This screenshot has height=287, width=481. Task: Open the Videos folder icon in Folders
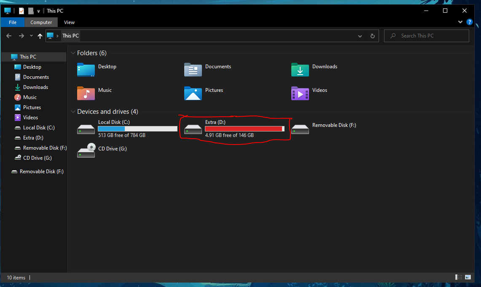[300, 93]
